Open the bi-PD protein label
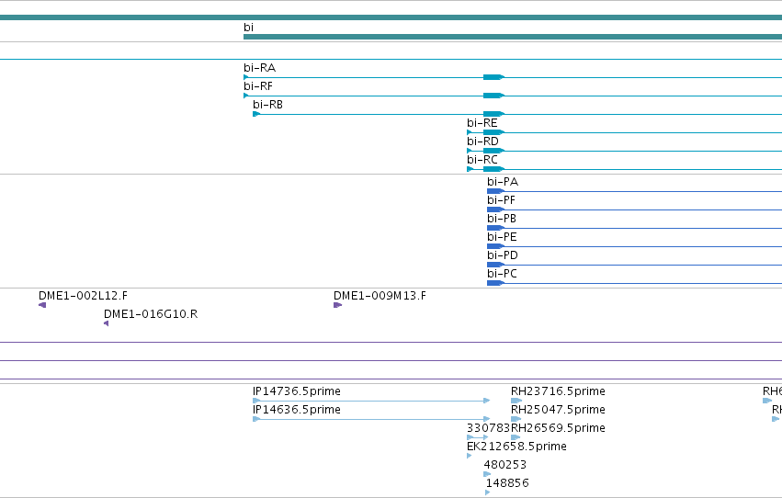782x498 pixels. tap(503, 255)
